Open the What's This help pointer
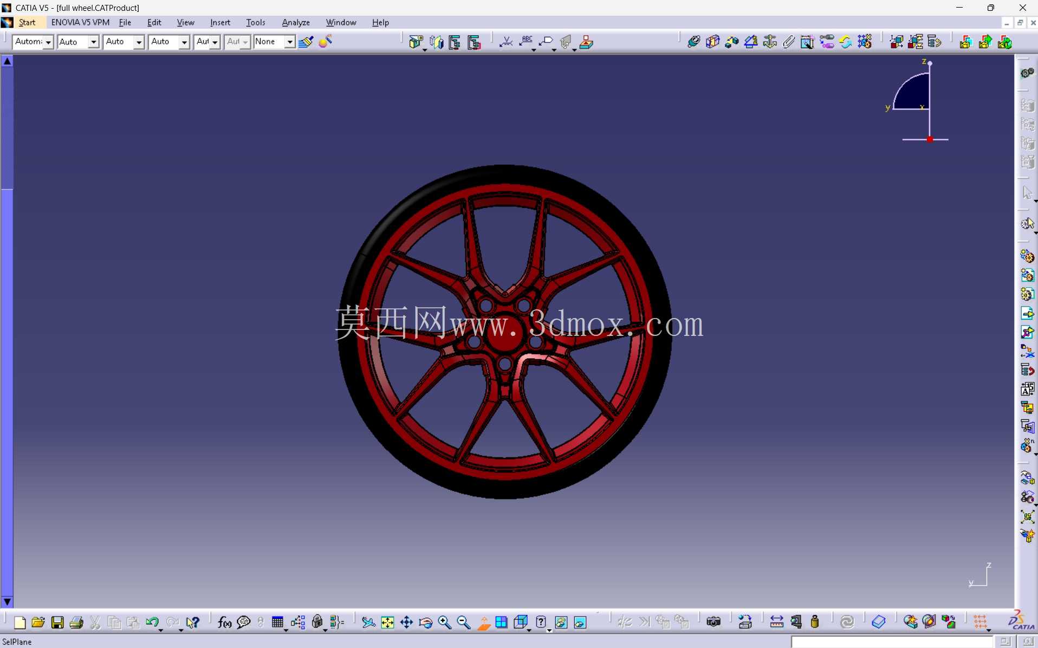The width and height of the screenshot is (1038, 648). [192, 623]
